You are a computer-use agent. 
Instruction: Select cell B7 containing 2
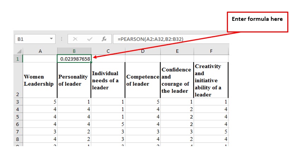click(x=74, y=132)
